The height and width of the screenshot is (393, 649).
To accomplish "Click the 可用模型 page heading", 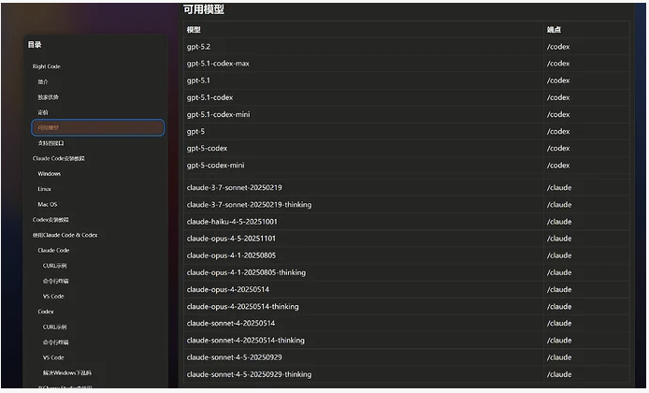I will [204, 9].
